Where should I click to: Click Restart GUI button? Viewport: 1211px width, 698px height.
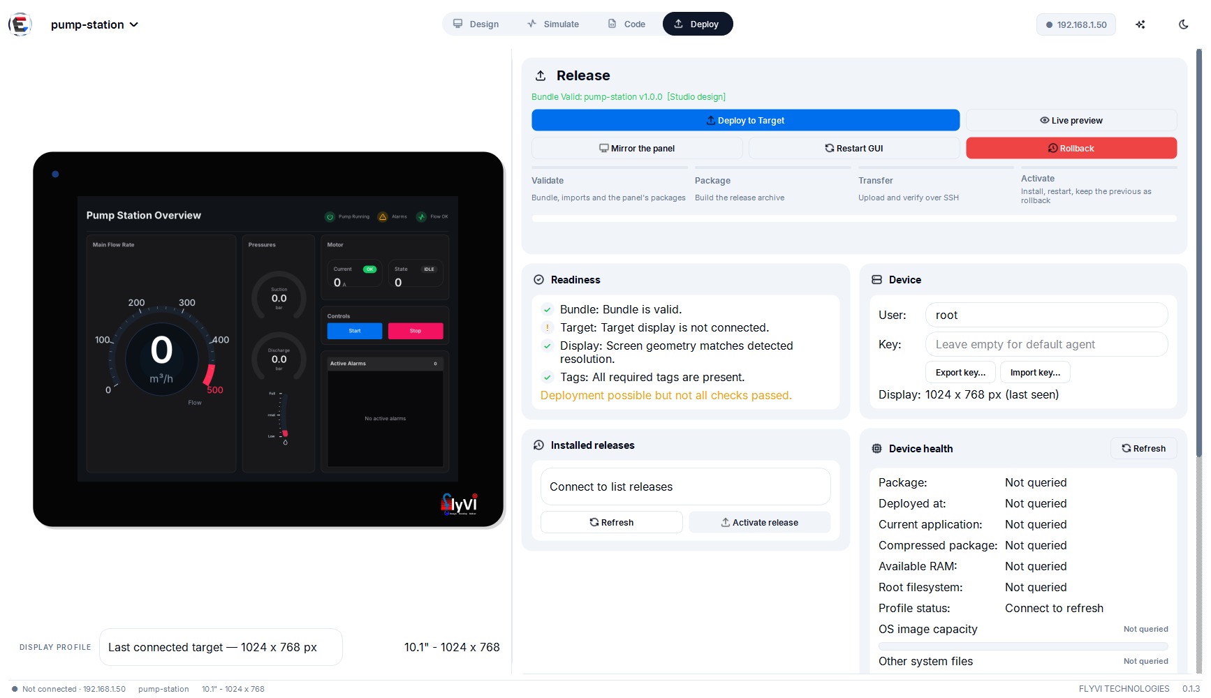point(854,148)
